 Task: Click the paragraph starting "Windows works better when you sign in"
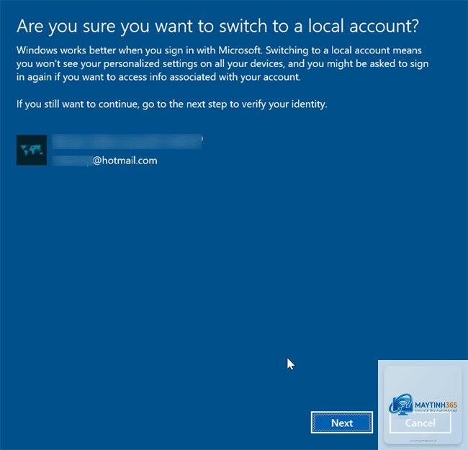(x=222, y=63)
